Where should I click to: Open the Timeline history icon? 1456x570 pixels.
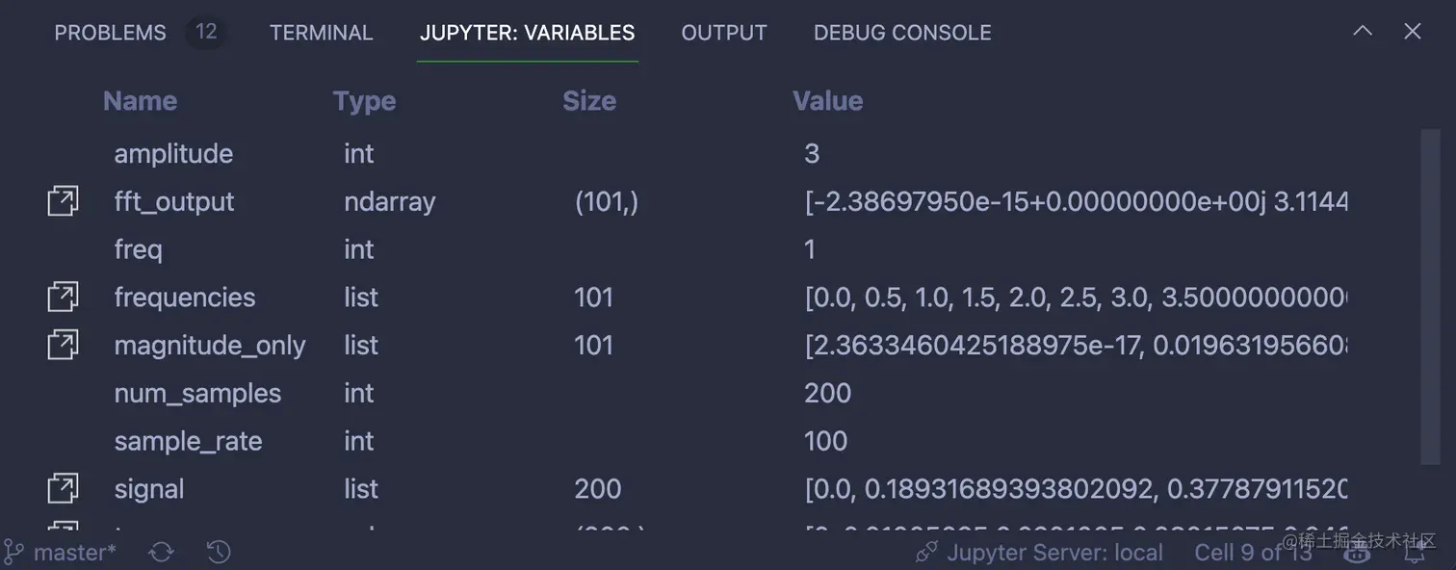pyautogui.click(x=217, y=551)
